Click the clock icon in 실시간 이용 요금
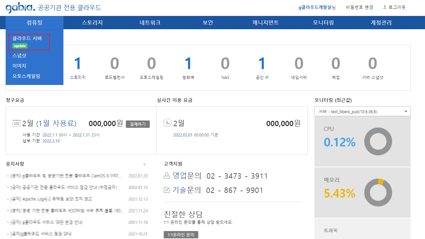425x239 pixels. tap(167, 123)
